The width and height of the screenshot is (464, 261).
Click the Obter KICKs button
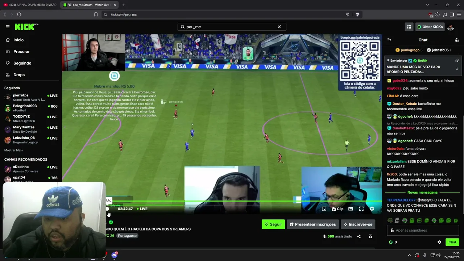click(430, 27)
